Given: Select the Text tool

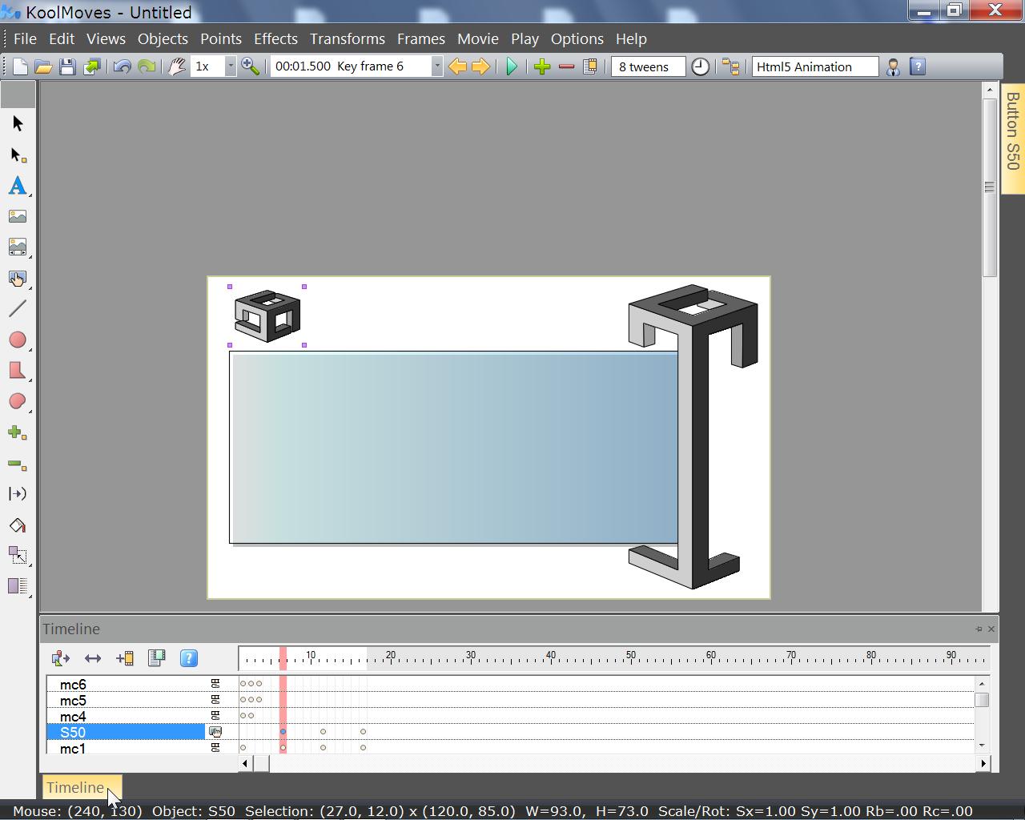Looking at the screenshot, I should coord(17,186).
